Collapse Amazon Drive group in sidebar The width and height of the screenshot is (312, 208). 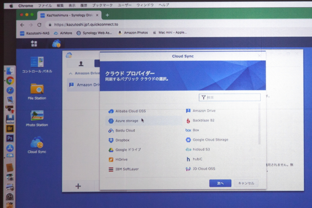pos(71,73)
